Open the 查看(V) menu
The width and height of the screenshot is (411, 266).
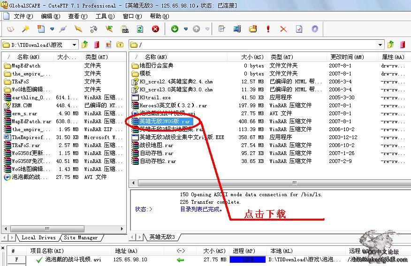[78, 16]
